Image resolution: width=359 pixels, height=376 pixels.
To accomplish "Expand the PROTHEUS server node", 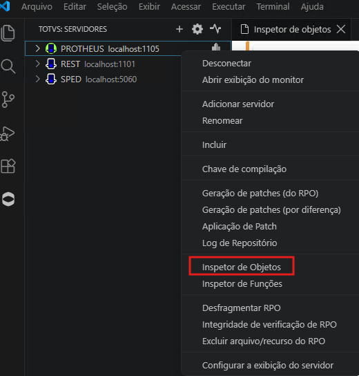I will coord(37,48).
